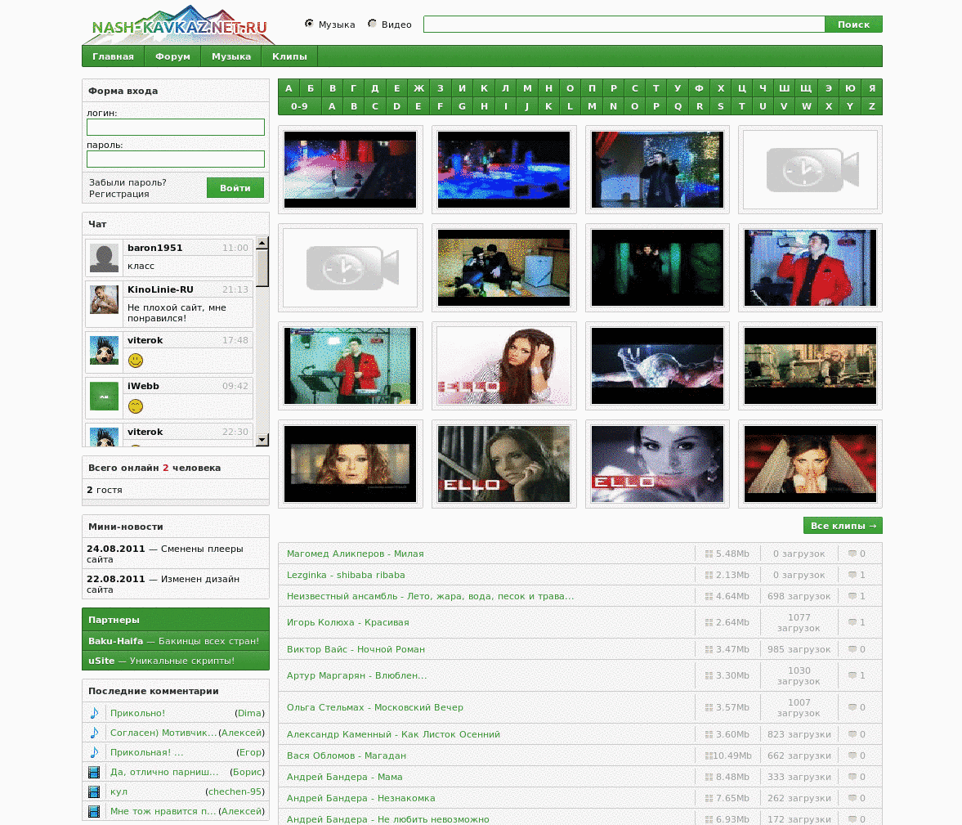
Task: Click baron1951's avatar in chat
Action: click(104, 258)
